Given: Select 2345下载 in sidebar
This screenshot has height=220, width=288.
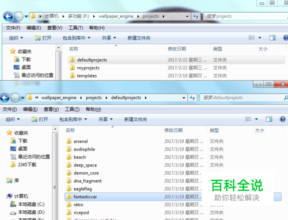Looking at the screenshot, I should (24, 164).
